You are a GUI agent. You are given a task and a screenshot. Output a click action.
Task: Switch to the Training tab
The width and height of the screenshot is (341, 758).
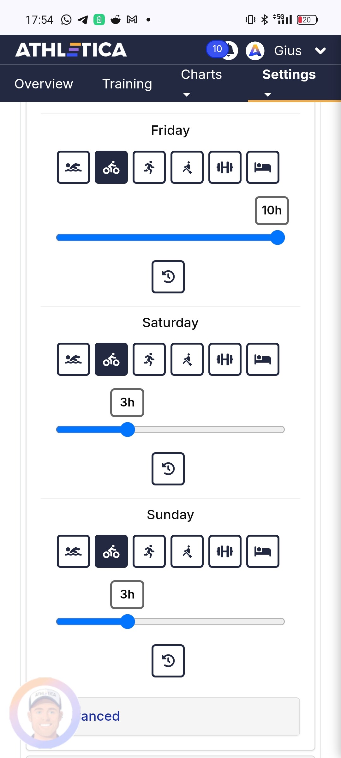(127, 84)
